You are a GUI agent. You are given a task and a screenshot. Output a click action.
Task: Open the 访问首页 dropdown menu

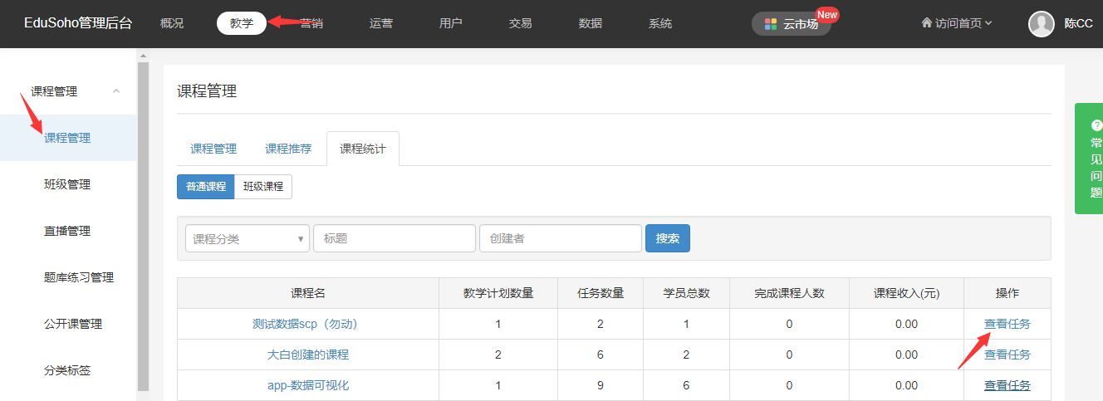pos(957,23)
